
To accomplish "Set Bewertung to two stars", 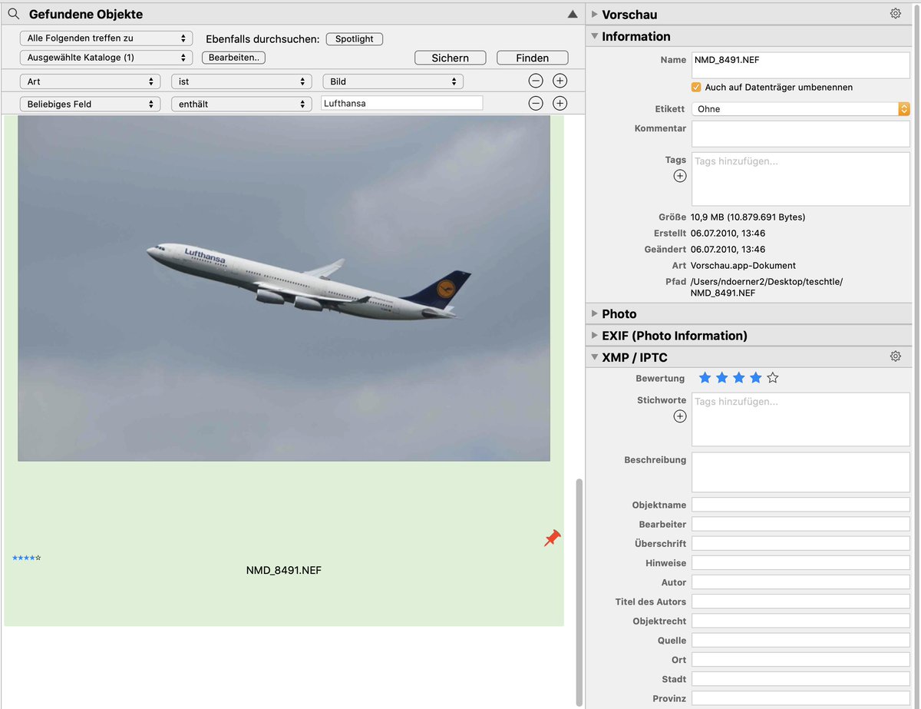I will [x=721, y=378].
